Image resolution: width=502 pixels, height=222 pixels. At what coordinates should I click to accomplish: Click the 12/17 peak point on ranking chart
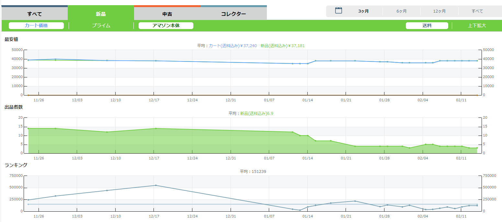click(x=156, y=185)
